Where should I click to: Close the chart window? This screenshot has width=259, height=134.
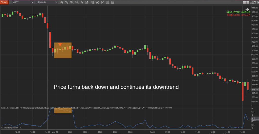pyautogui.click(x=258, y=2)
